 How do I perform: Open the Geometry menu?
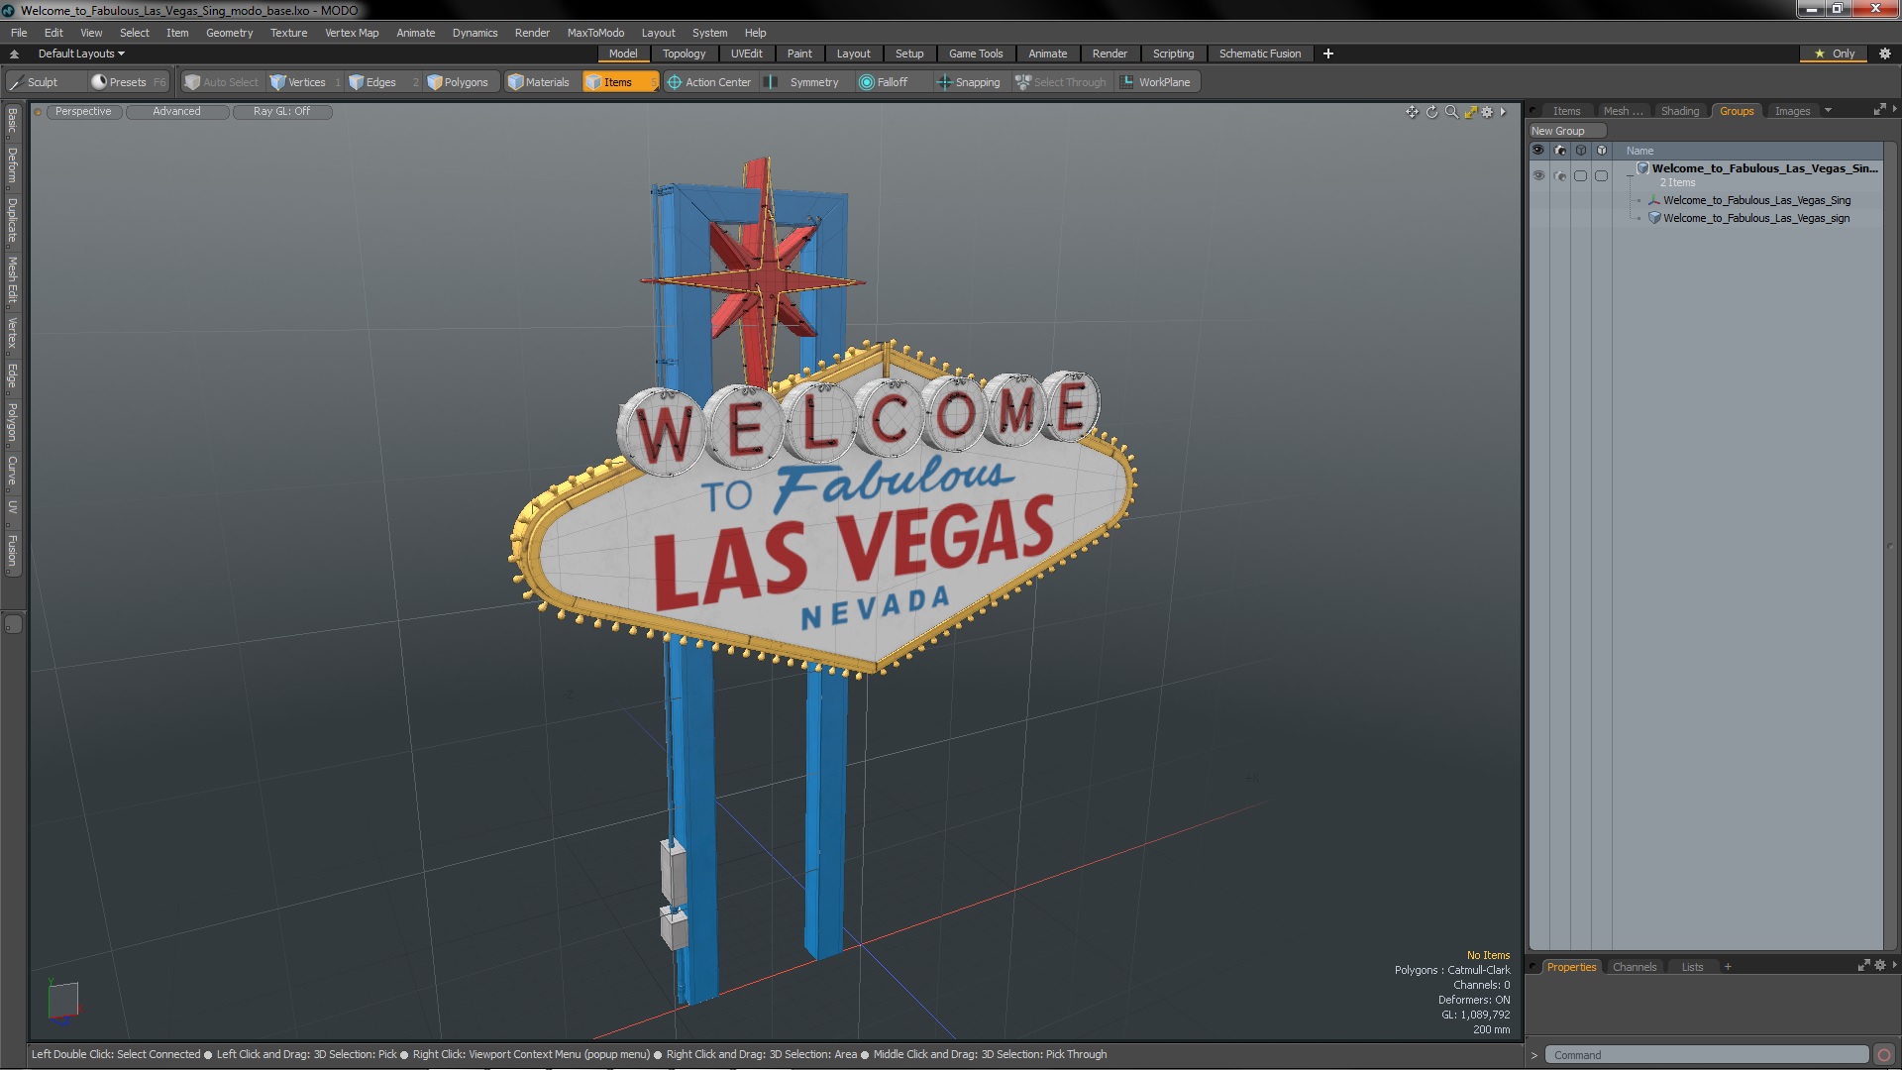pos(229,33)
